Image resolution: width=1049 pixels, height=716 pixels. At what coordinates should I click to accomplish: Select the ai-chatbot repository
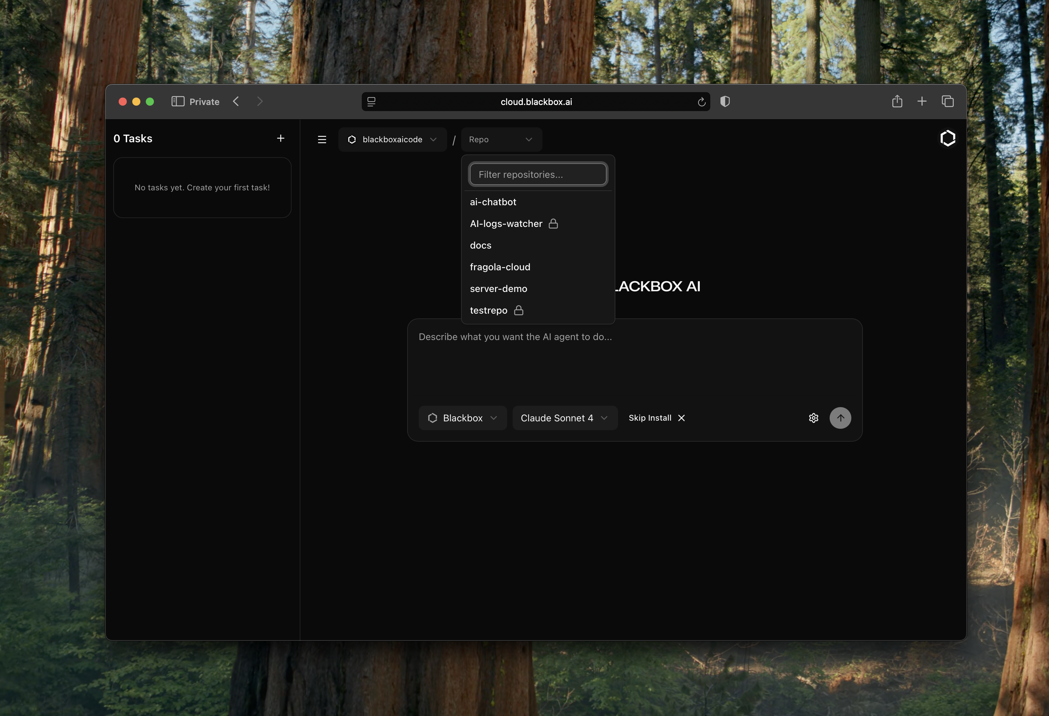click(x=493, y=202)
